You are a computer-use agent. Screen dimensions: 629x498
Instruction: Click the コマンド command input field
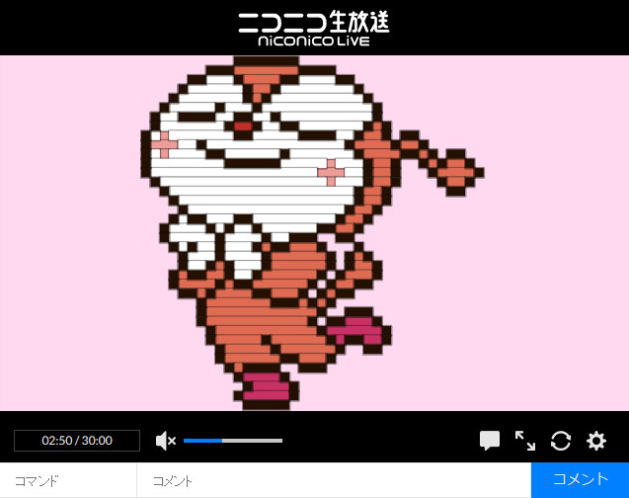pos(68,480)
